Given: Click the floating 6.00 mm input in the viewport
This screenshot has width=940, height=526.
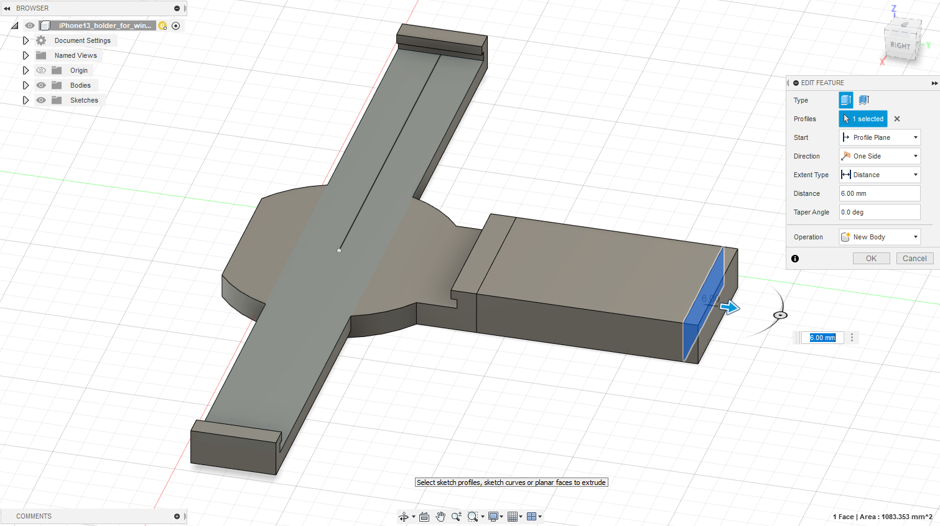Looking at the screenshot, I should pyautogui.click(x=822, y=338).
